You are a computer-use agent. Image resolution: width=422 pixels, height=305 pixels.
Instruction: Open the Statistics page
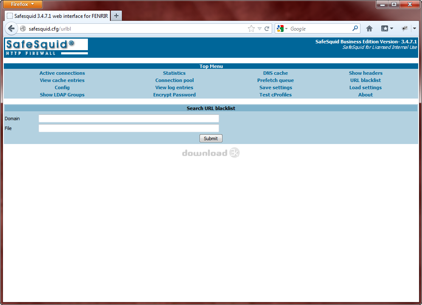pos(174,73)
